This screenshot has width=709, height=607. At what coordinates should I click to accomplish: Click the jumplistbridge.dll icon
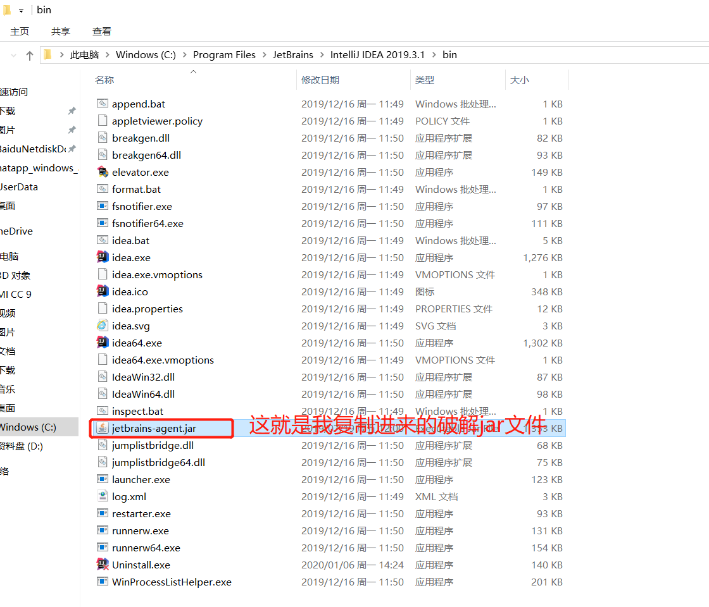coord(103,445)
